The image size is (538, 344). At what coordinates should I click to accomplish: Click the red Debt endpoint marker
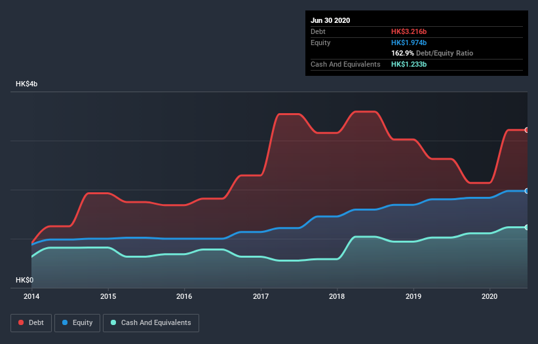527,130
